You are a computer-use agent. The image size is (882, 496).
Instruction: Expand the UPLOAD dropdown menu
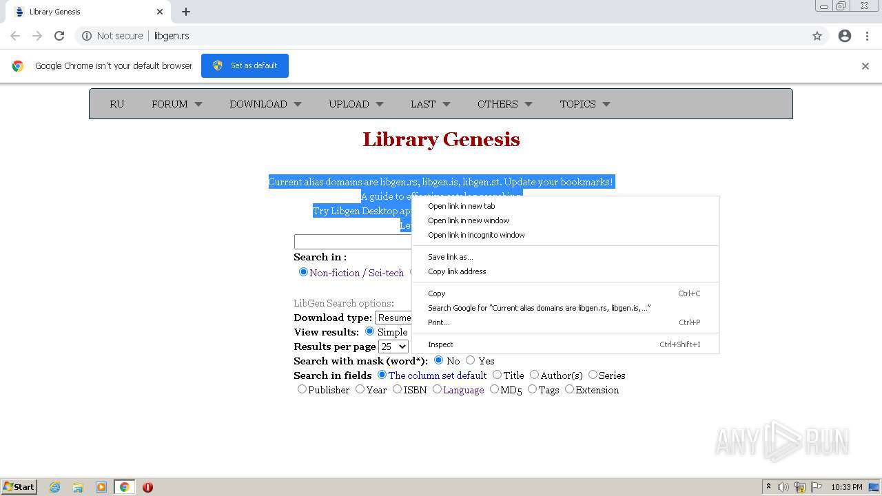click(356, 104)
